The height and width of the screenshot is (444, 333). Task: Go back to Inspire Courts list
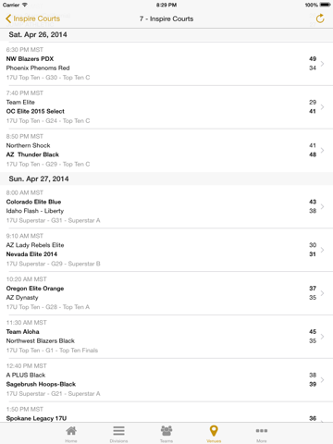pos(32,18)
